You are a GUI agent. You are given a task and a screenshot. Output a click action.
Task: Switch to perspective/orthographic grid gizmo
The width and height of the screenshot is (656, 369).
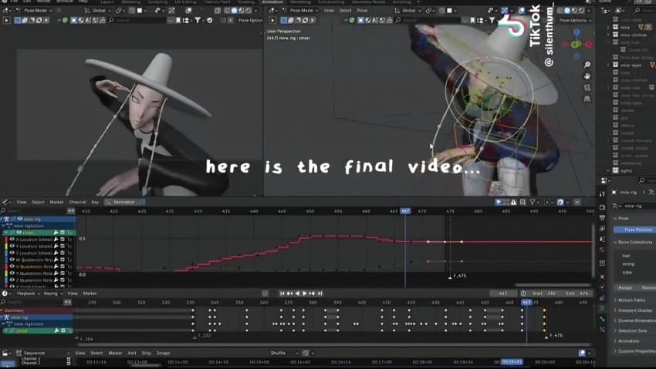[587, 97]
